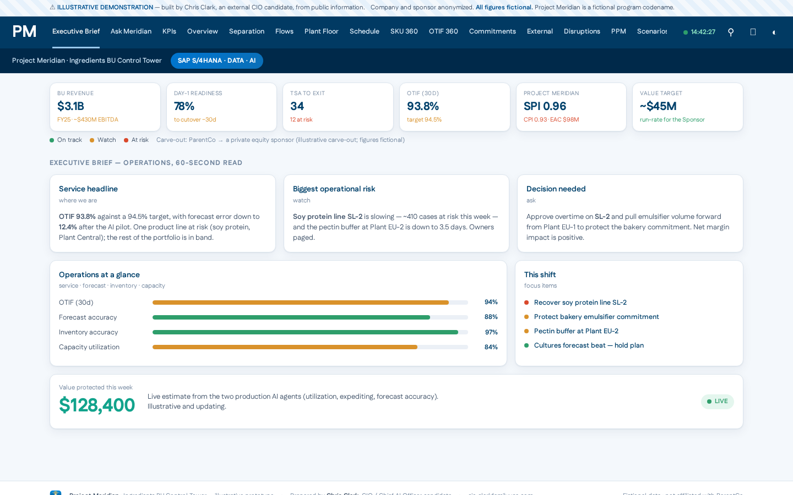Open the OTIF 360 tab
The width and height of the screenshot is (793, 495).
(443, 31)
